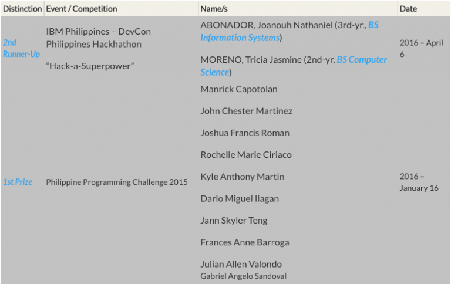Click the name Rochelle Marie Ciriaco
The width and height of the screenshot is (451, 284).
pos(246,155)
